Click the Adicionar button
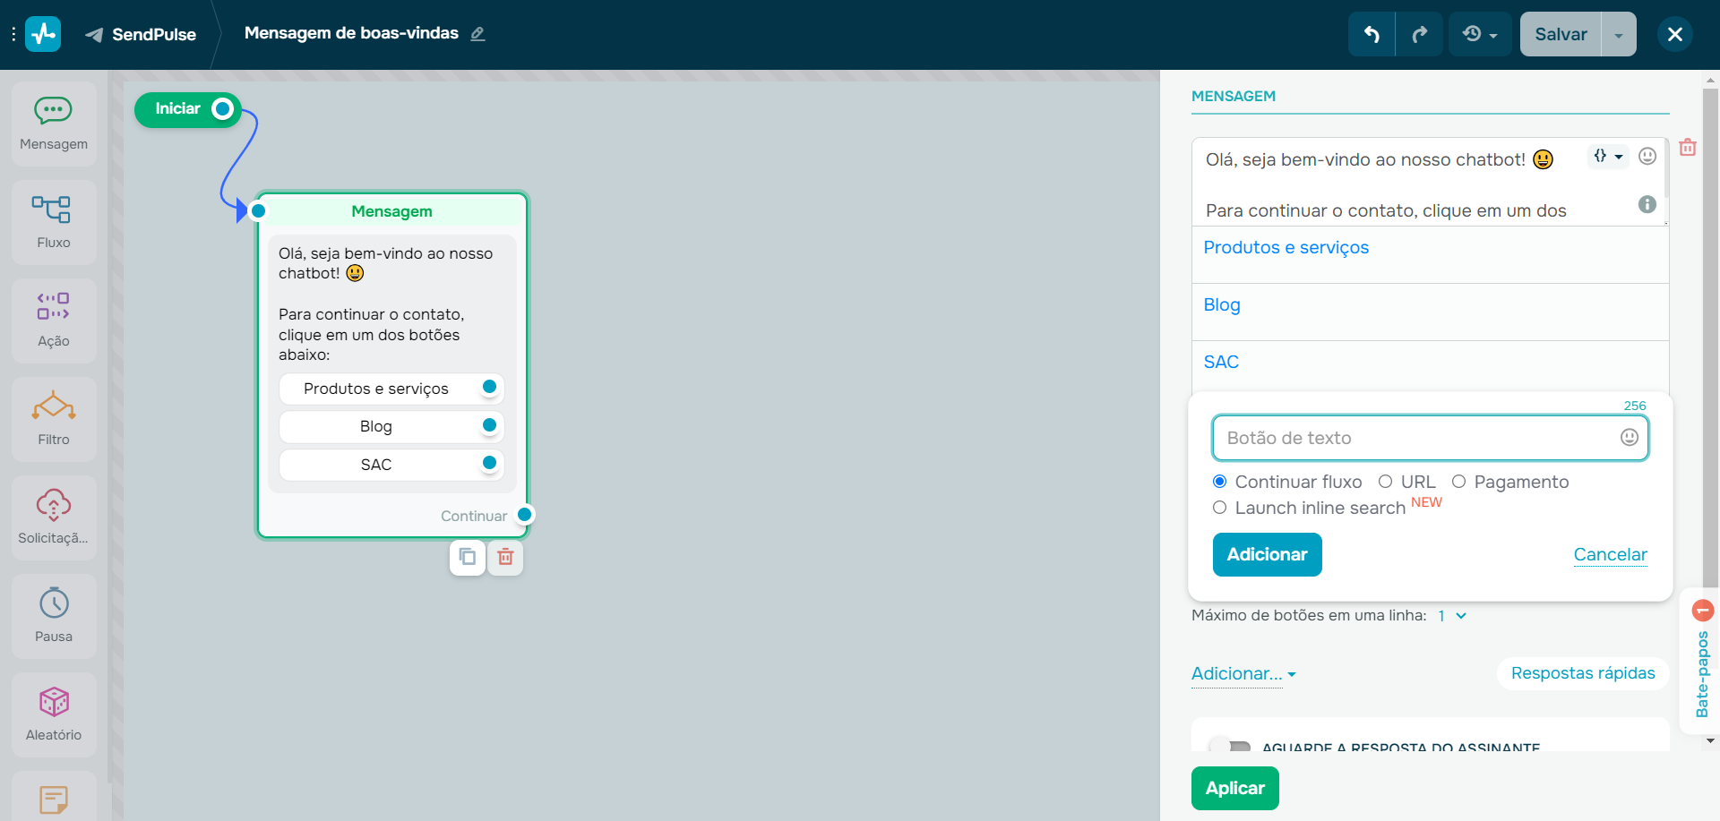The width and height of the screenshot is (1720, 821). click(x=1267, y=554)
